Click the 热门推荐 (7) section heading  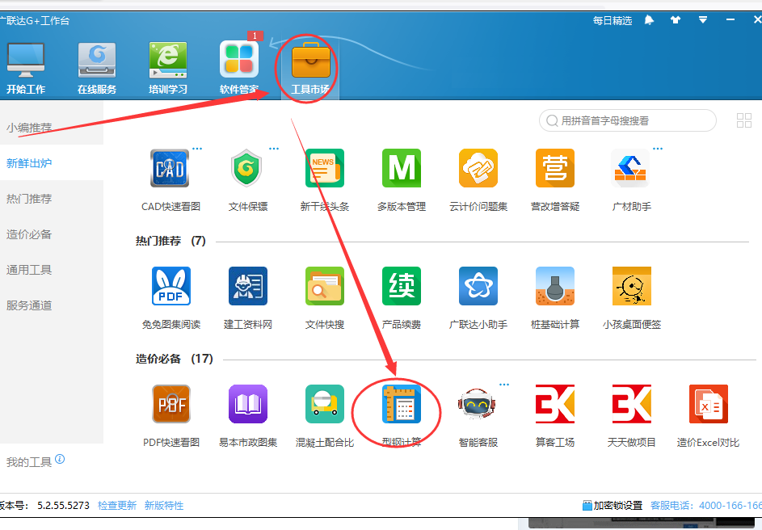(x=171, y=241)
